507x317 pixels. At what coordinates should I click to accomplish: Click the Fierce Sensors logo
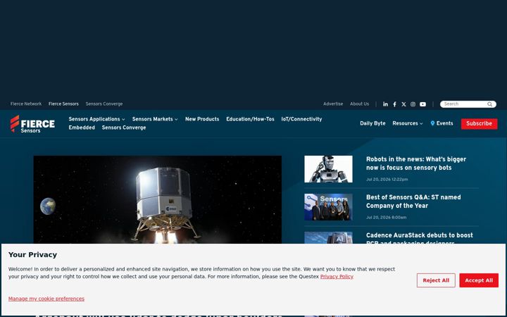point(32,124)
